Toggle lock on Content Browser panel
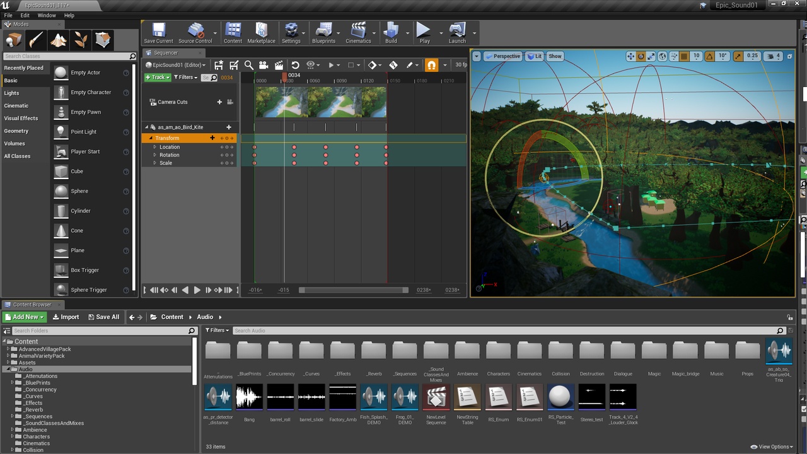 coord(789,317)
